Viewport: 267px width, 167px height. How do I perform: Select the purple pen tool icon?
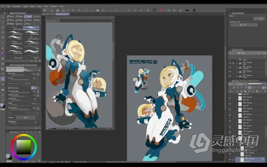pos(3,53)
